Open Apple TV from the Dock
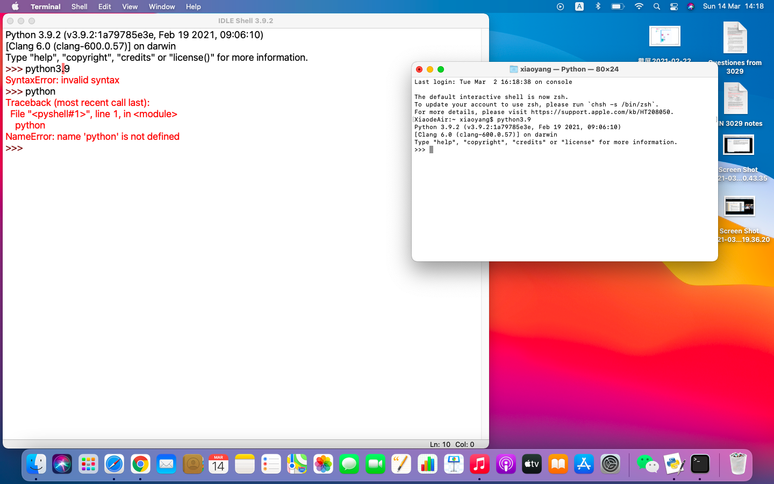Screen dimensions: 774x484 point(532,464)
